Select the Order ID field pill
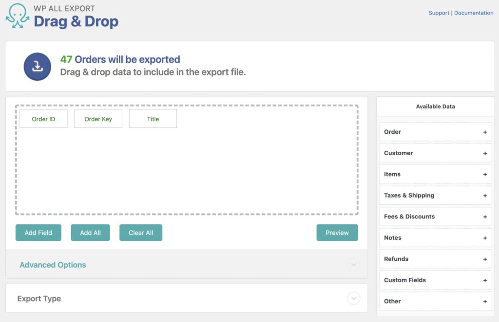499x322 pixels. click(x=43, y=118)
